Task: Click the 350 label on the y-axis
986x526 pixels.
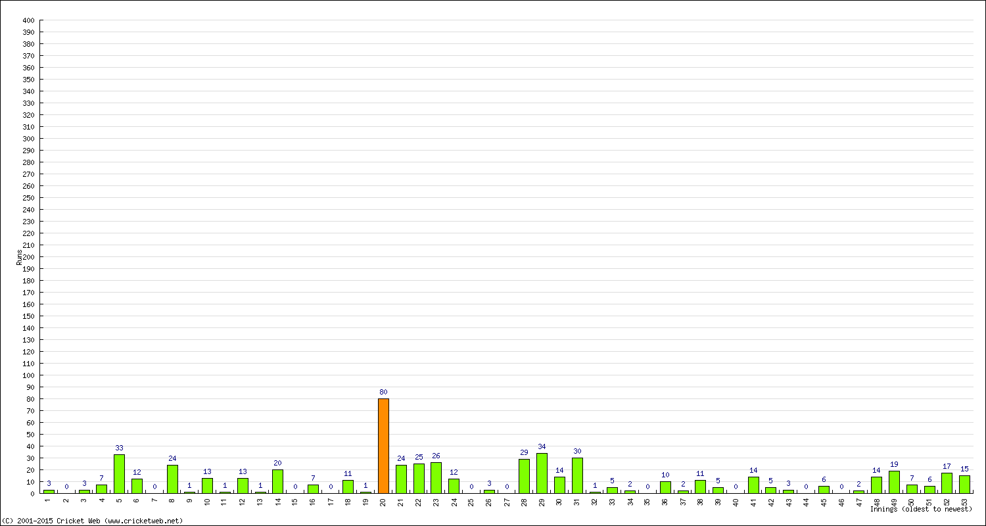Action: (28, 80)
